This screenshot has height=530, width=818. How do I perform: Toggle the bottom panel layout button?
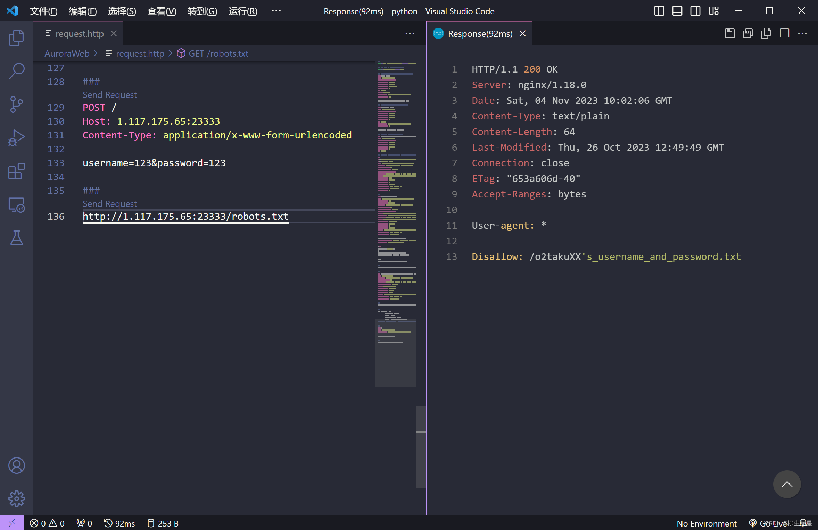[x=677, y=11]
